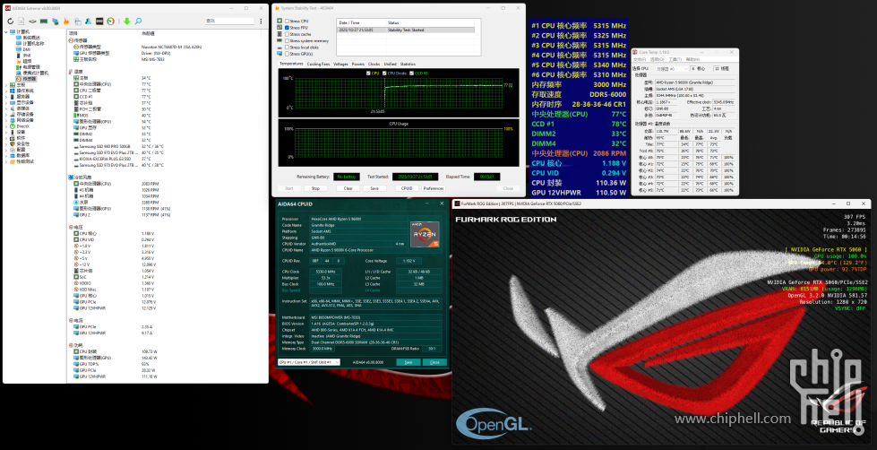This screenshot has height=450, width=877.
Task: Toggle the CPU Diode graph legend checkbox
Action: coord(385,74)
